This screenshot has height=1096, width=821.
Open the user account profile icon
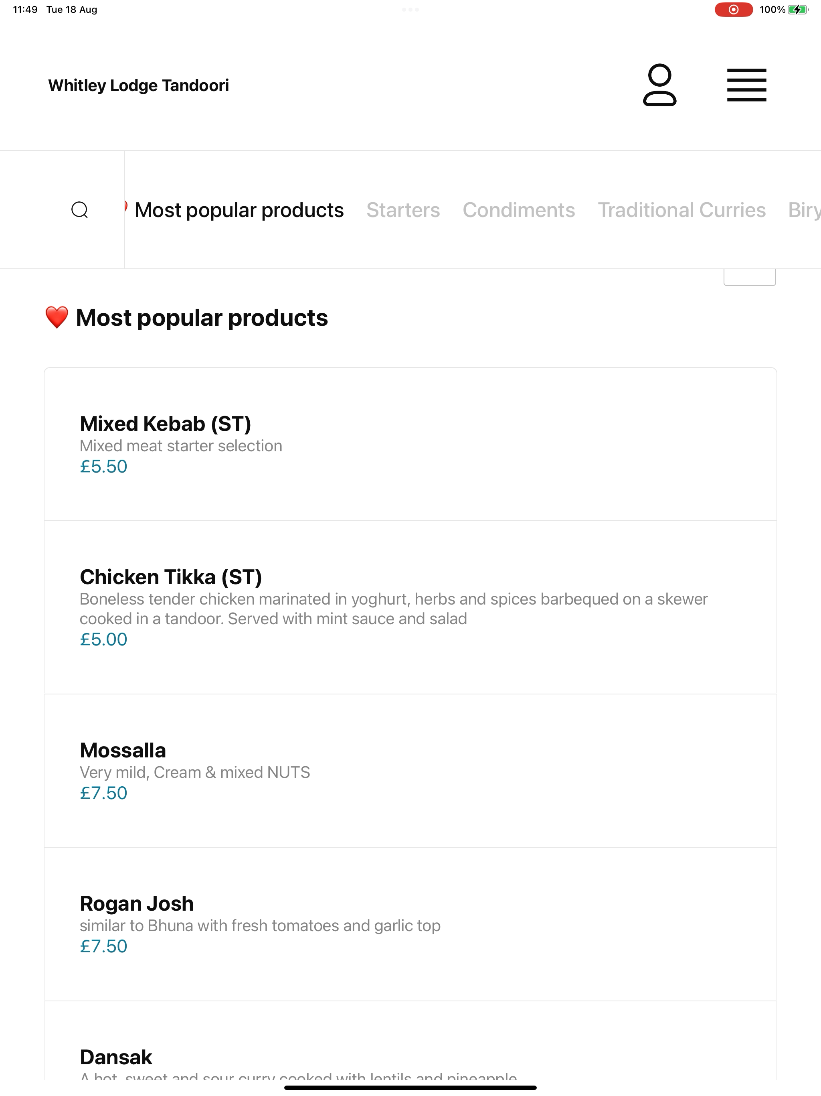coord(659,85)
